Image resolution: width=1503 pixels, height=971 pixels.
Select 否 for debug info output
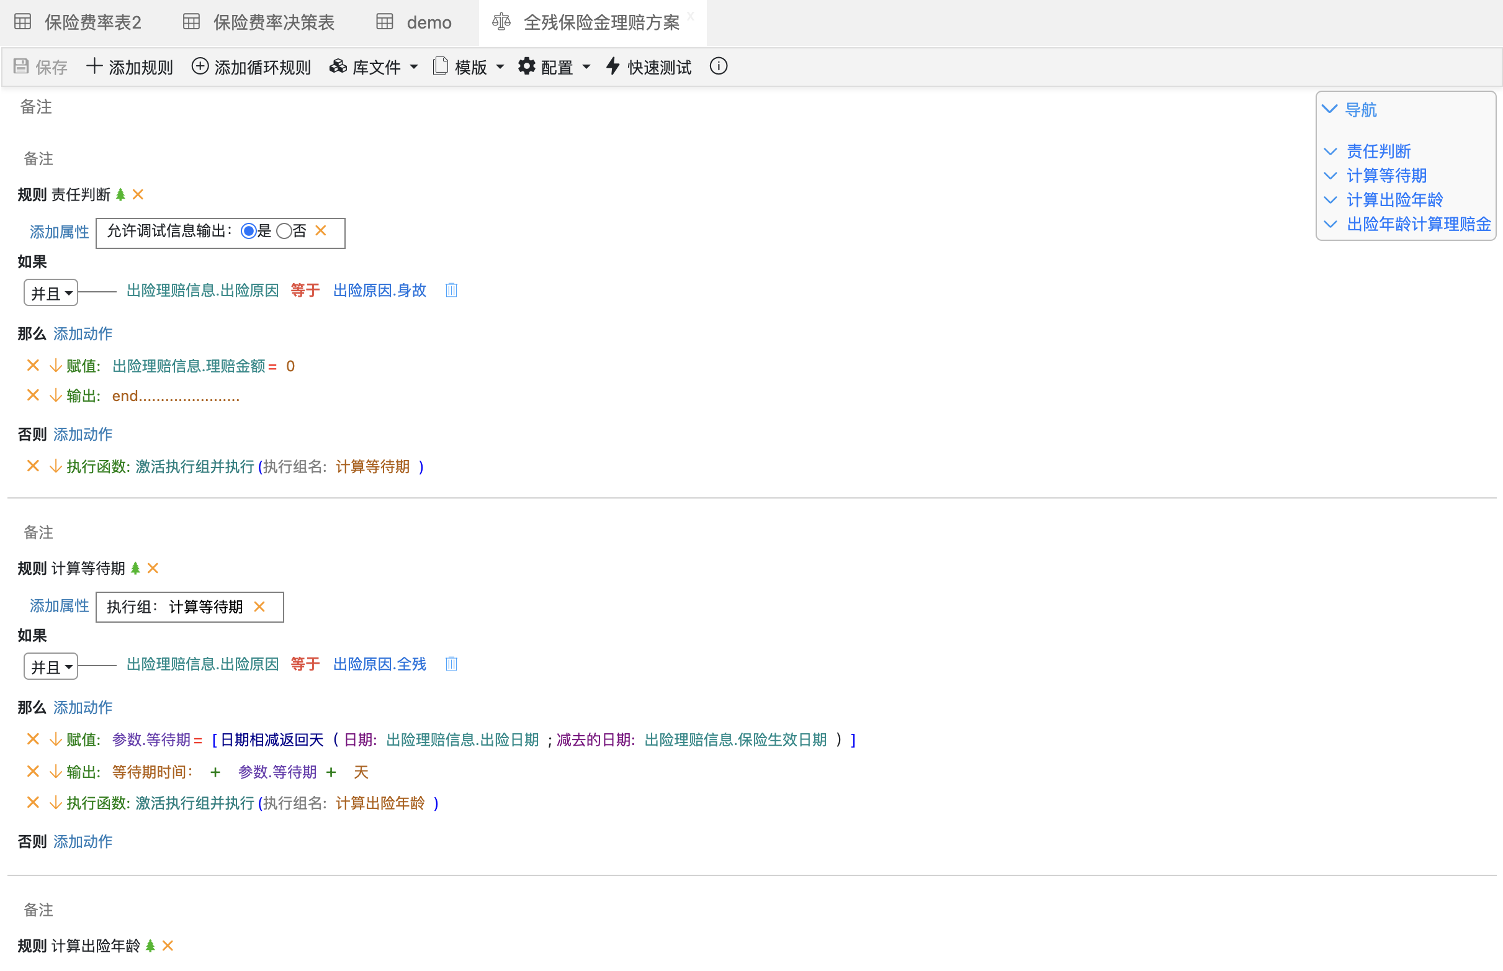coord(284,232)
